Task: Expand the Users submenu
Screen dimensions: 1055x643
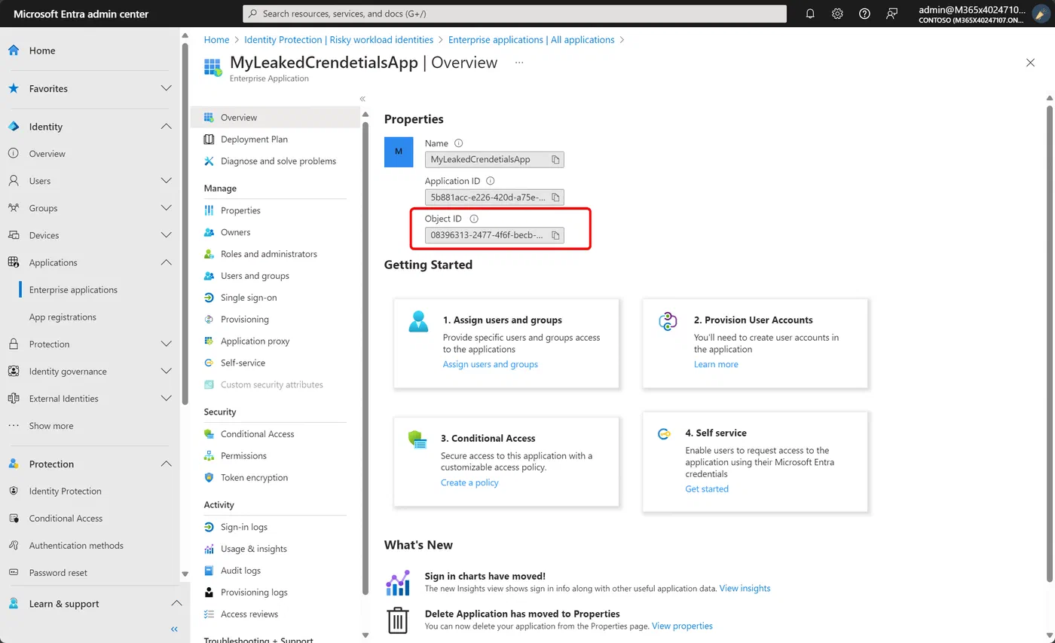Action: click(167, 181)
